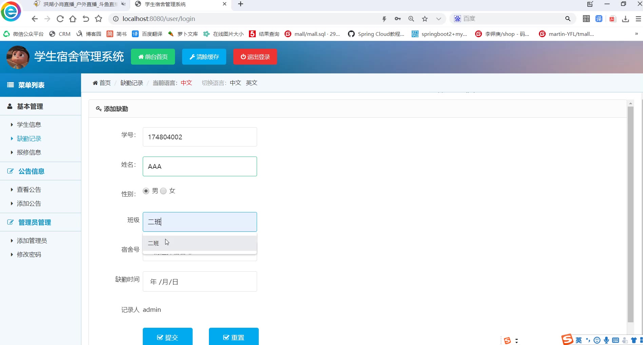Click the user avatar in the header
Screen dimensions: 643x345
click(18, 57)
